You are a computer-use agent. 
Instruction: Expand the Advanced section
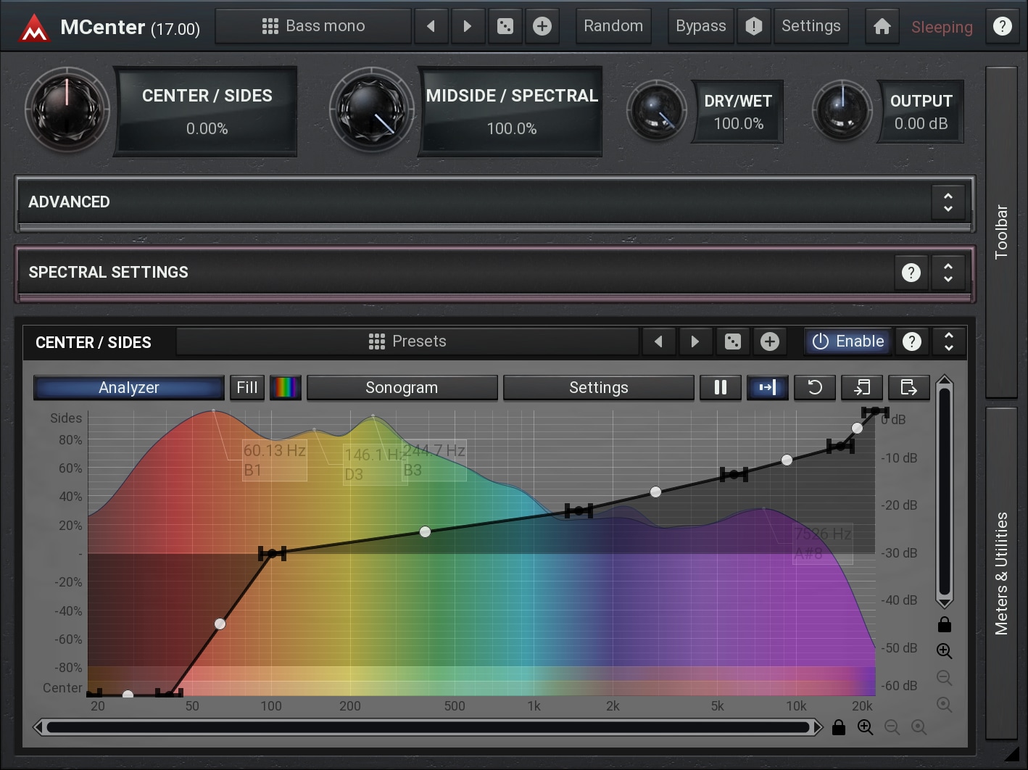click(x=948, y=202)
